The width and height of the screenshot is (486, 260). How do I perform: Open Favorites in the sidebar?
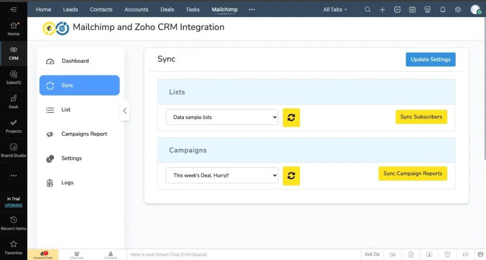14,248
